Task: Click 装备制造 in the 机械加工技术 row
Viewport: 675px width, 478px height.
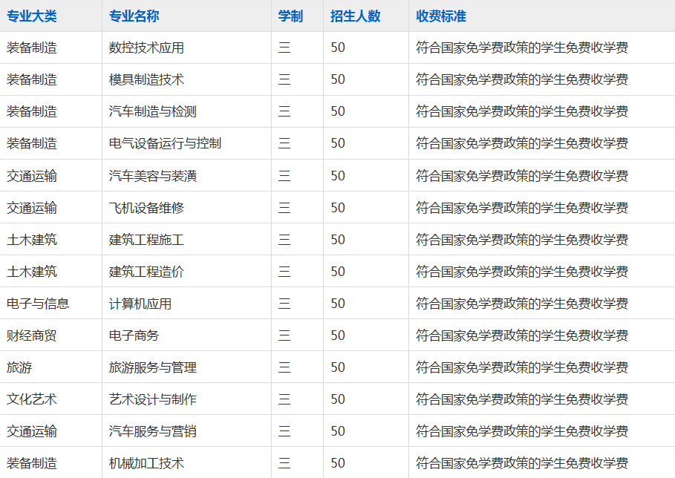Action: click(32, 463)
